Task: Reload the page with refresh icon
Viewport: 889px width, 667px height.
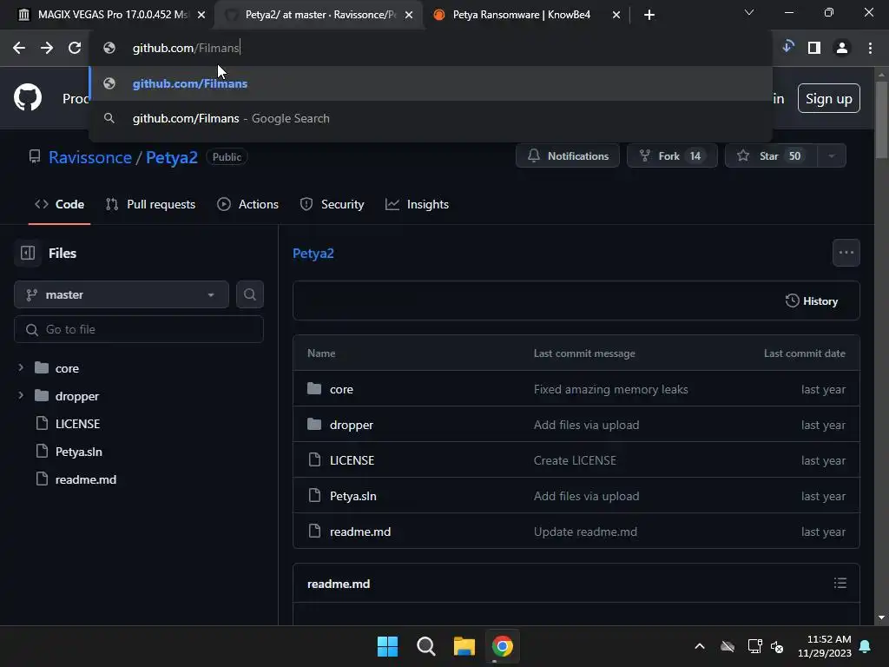Action: point(75,48)
